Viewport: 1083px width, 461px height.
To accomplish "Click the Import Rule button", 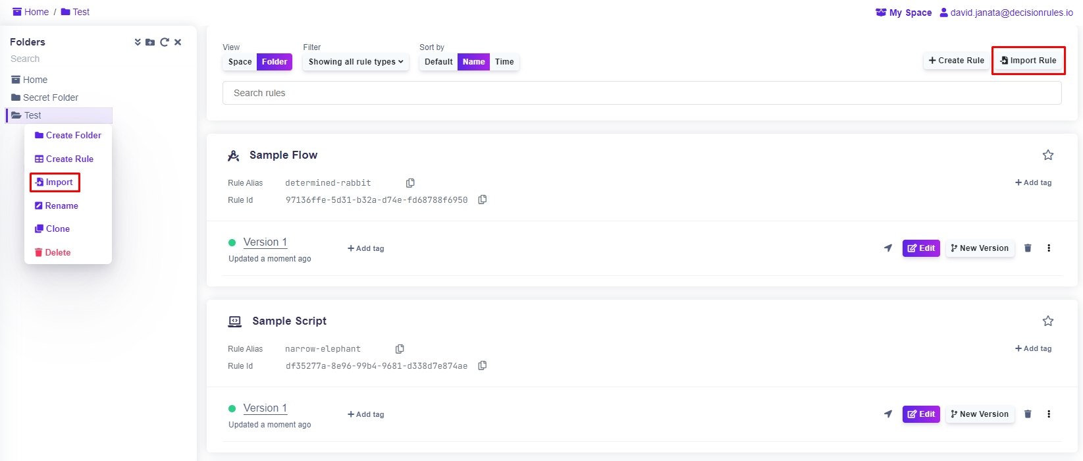I will click(x=1028, y=61).
